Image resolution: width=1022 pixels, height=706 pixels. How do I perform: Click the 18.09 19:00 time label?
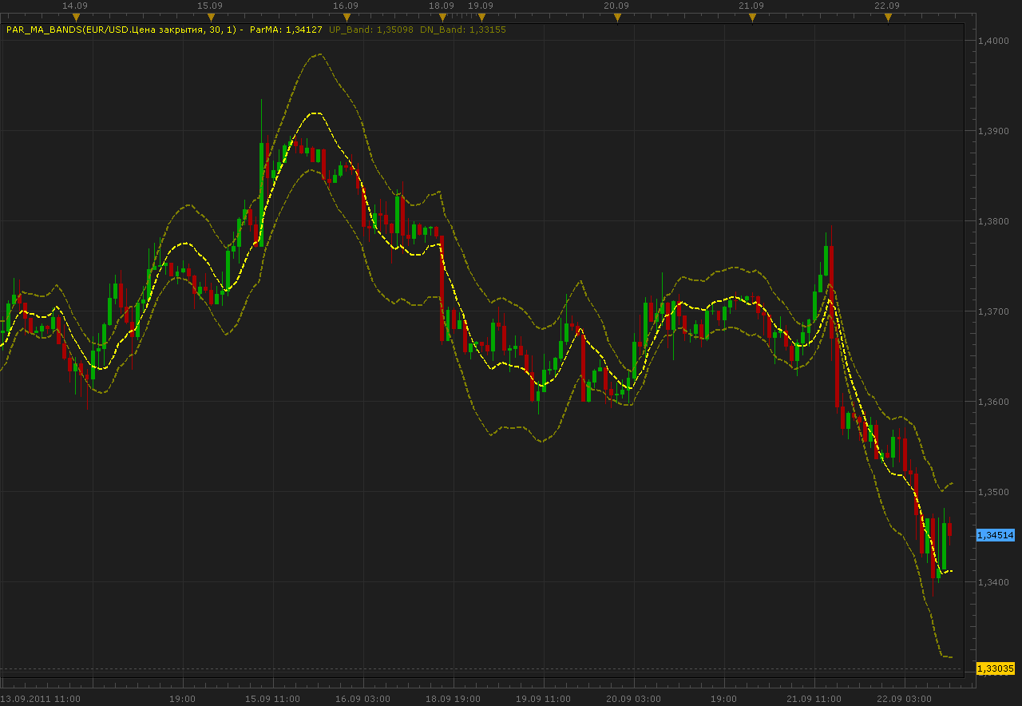454,699
